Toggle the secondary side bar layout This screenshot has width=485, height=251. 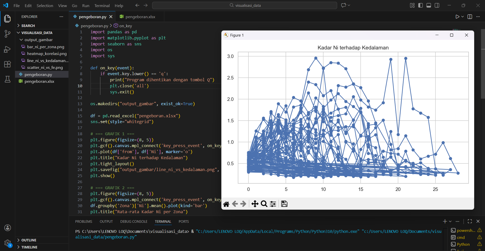pyautogui.click(x=437, y=5)
